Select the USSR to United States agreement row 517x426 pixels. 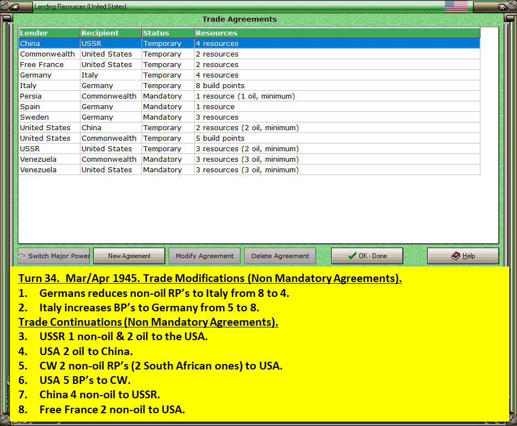tap(249, 149)
